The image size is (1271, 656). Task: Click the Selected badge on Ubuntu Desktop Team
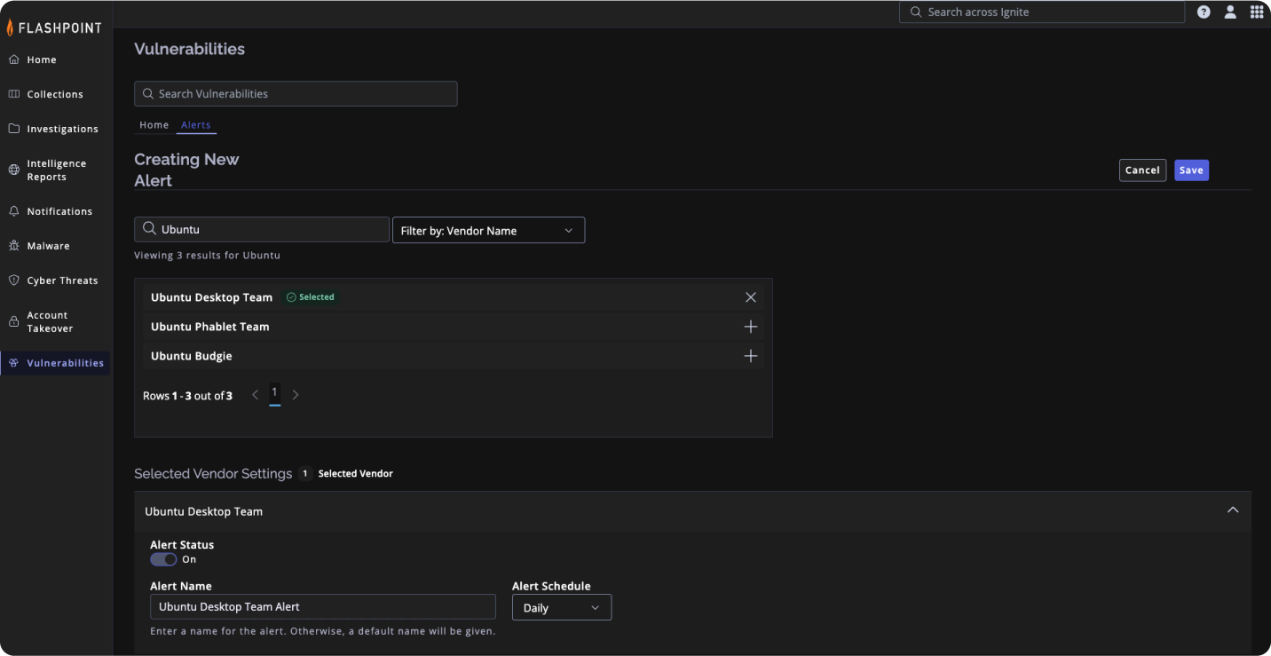tap(310, 297)
